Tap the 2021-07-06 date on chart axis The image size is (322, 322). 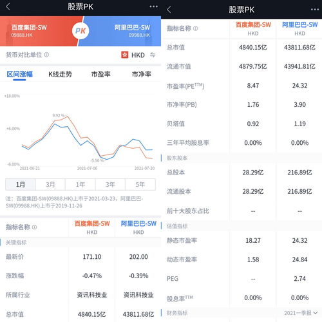click(87, 168)
